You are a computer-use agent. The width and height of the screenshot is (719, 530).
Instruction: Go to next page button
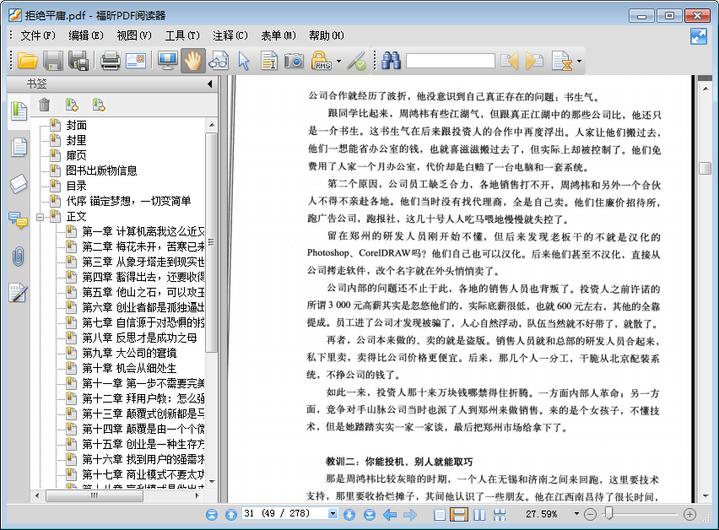click(x=349, y=515)
